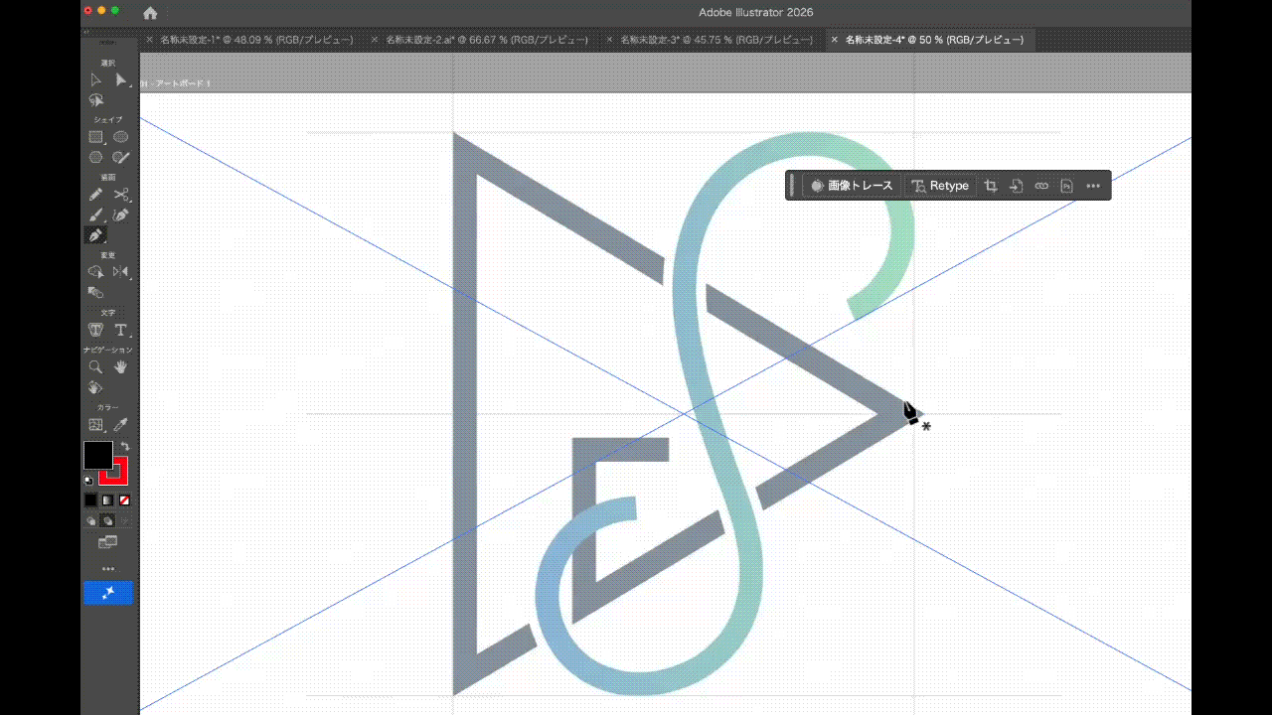
Task: Pick the Eyedropper tool
Action: [120, 425]
